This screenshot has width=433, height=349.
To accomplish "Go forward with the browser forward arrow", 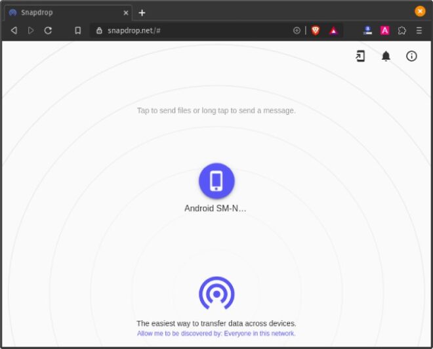I will [31, 30].
